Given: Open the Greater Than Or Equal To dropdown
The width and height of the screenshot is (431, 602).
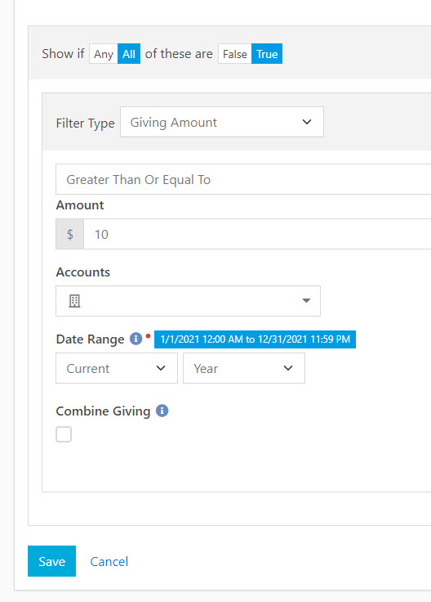Looking at the screenshot, I should pos(243,179).
